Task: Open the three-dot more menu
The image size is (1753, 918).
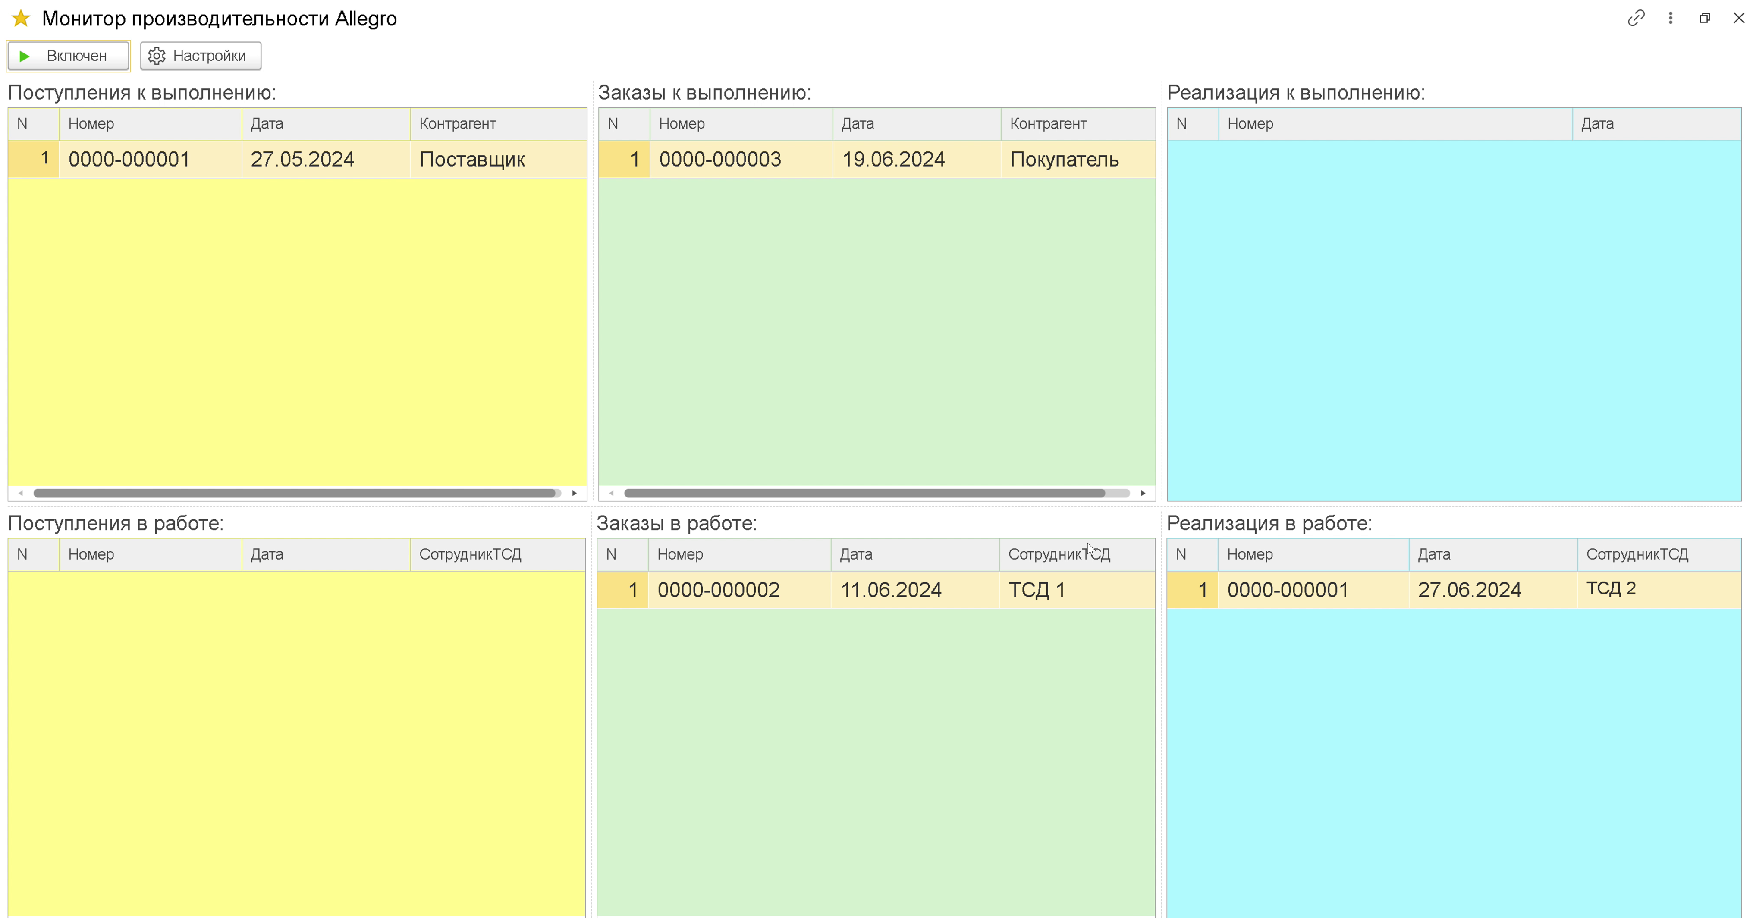Action: 1671,18
